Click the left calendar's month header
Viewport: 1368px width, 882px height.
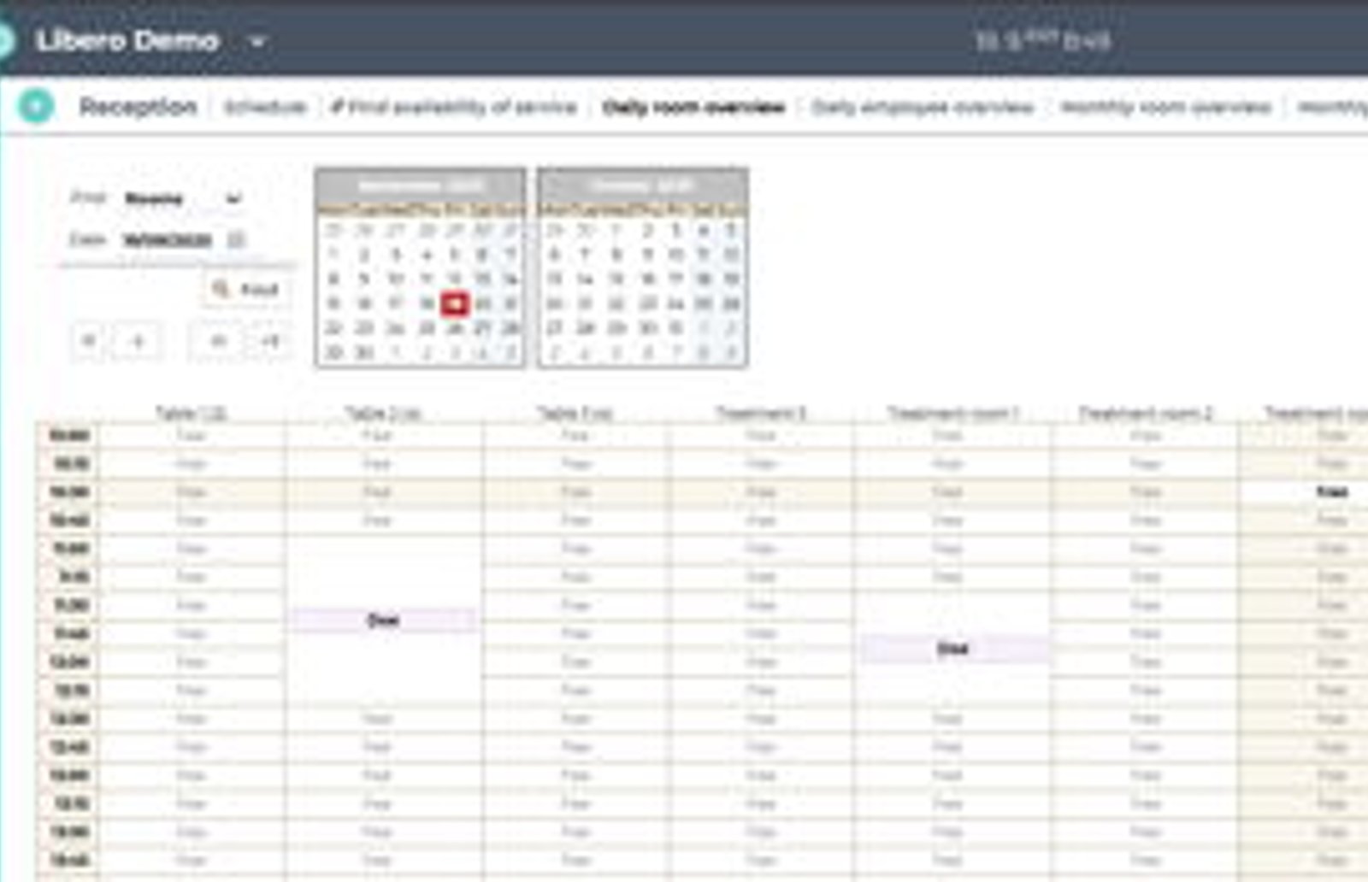click(420, 185)
